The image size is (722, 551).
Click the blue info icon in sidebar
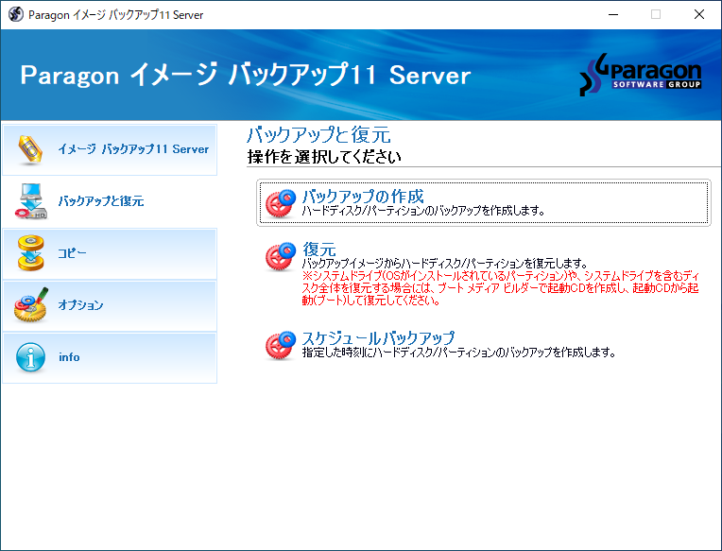[31, 357]
